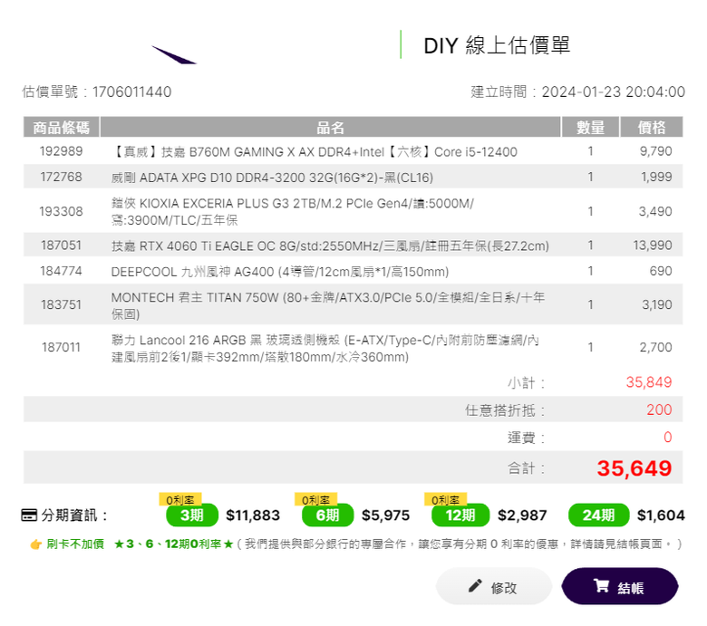Screen dimensions: 707x626
Task: Click the ★3、6、12期0利率★ notice
Action: 173,544
